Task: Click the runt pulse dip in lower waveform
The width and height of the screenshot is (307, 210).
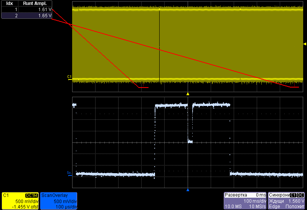Action: coord(190,141)
